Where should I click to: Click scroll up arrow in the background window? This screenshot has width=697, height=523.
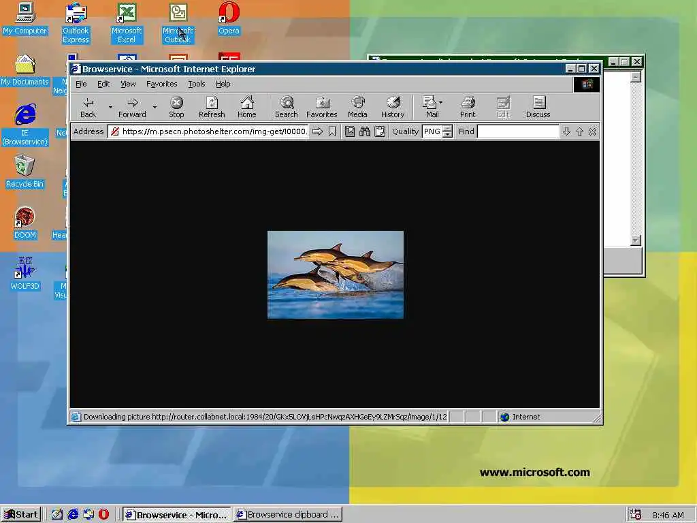click(x=636, y=78)
